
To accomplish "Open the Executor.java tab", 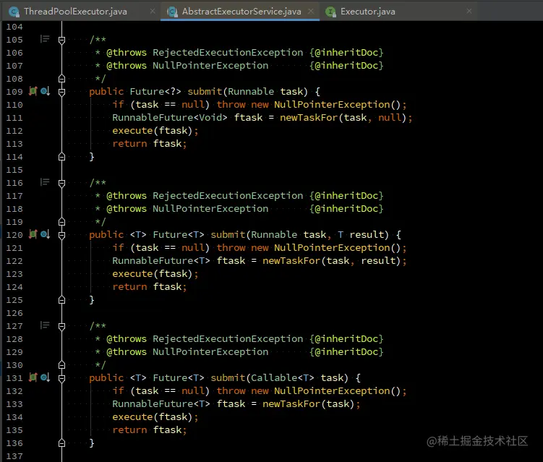I will pyautogui.click(x=368, y=12).
